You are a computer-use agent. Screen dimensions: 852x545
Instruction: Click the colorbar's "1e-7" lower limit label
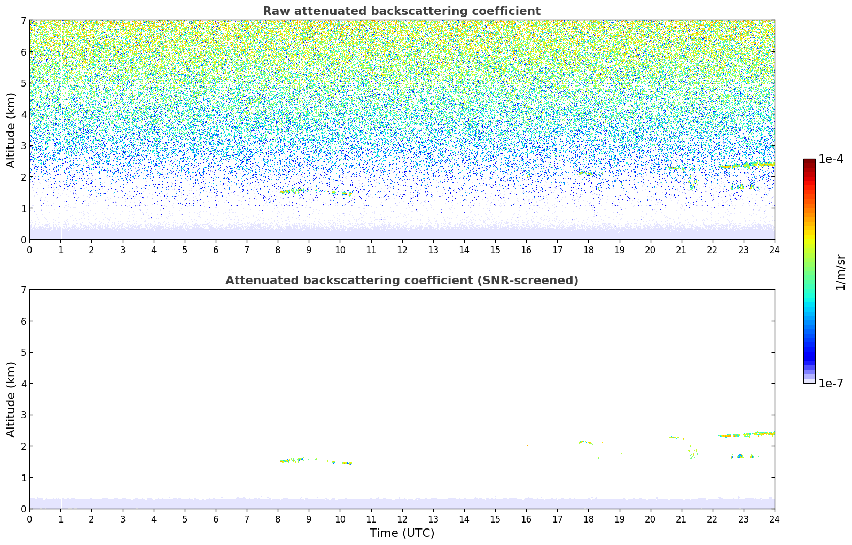831,384
